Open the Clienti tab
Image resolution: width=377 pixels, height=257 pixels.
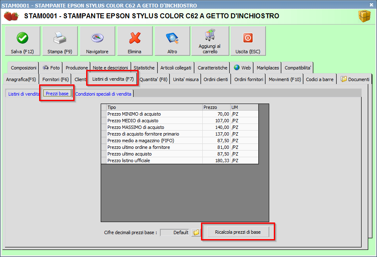tap(79, 79)
